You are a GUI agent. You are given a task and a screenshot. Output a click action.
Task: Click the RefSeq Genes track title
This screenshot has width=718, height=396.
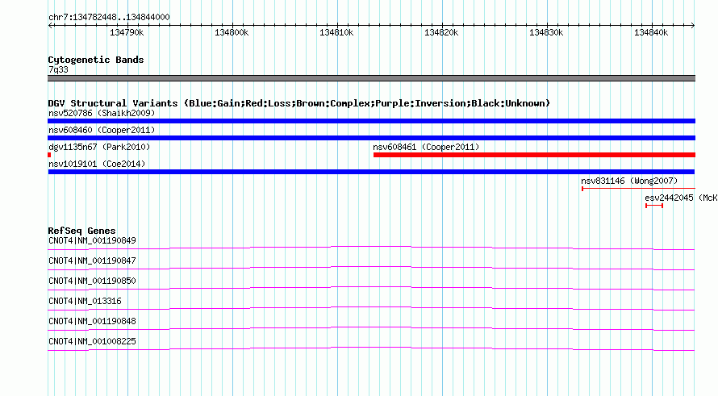tap(81, 231)
